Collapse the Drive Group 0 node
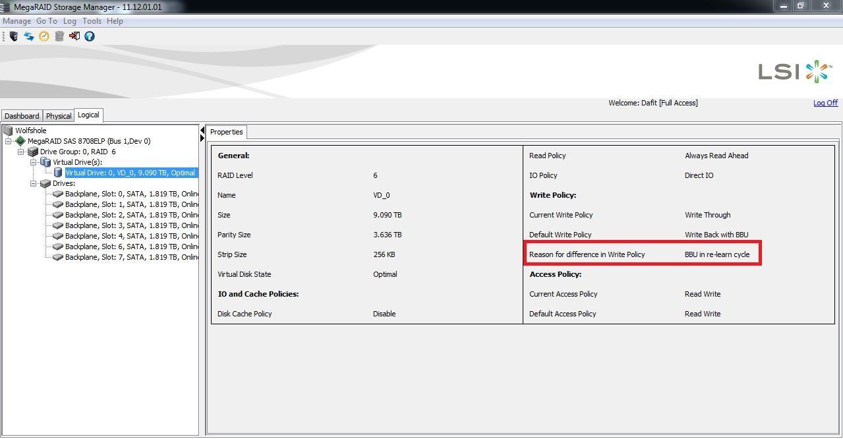Viewport: 843px width, 439px height. 21,152
